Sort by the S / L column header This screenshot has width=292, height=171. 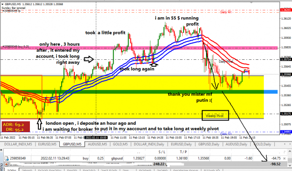click(162, 152)
